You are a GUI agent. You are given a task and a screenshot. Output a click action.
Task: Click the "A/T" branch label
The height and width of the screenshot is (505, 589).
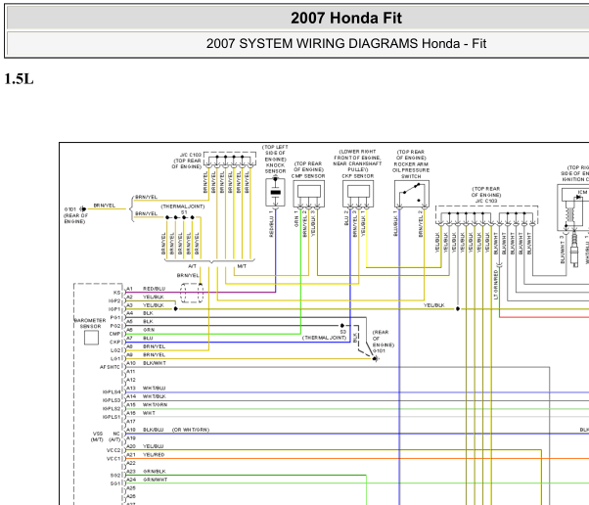pyautogui.click(x=192, y=266)
